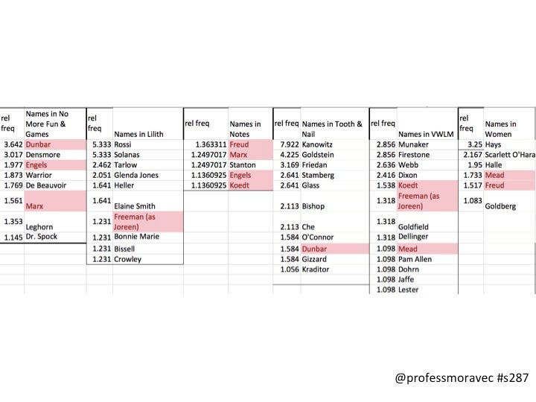536x402 pixels.
Task: Select the Stanton cell
Action: 251,165
